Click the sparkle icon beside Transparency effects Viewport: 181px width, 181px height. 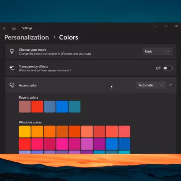click(x=12, y=68)
